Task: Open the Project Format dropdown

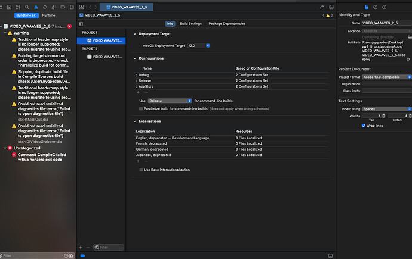Action: (x=386, y=77)
